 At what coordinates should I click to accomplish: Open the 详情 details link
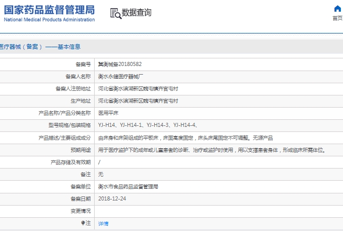[x=103, y=223]
